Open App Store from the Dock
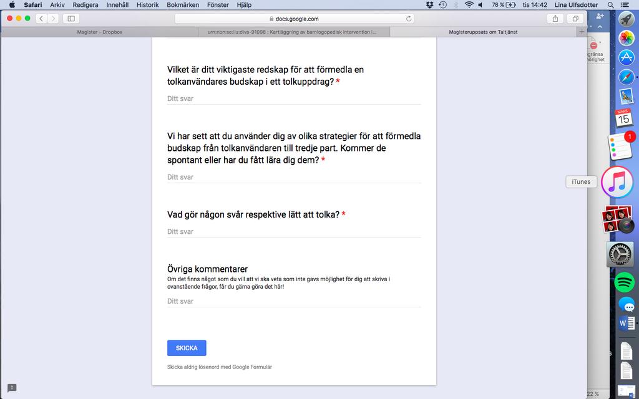 (626, 58)
